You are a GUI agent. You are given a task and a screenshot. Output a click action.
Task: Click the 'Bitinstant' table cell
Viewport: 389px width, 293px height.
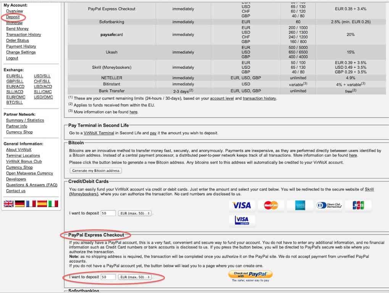pos(111,84)
